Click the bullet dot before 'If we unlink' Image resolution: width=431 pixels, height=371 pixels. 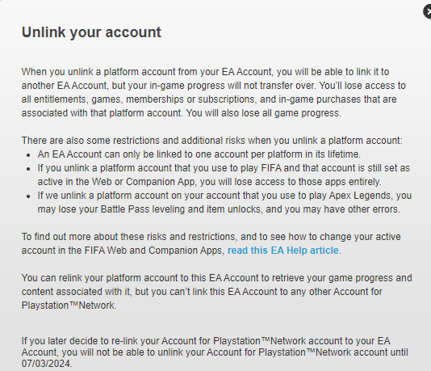coord(28,196)
